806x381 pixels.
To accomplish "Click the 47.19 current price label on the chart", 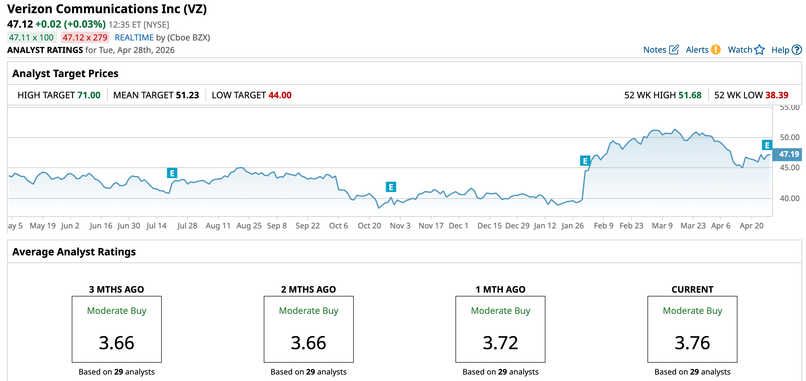I will point(788,154).
